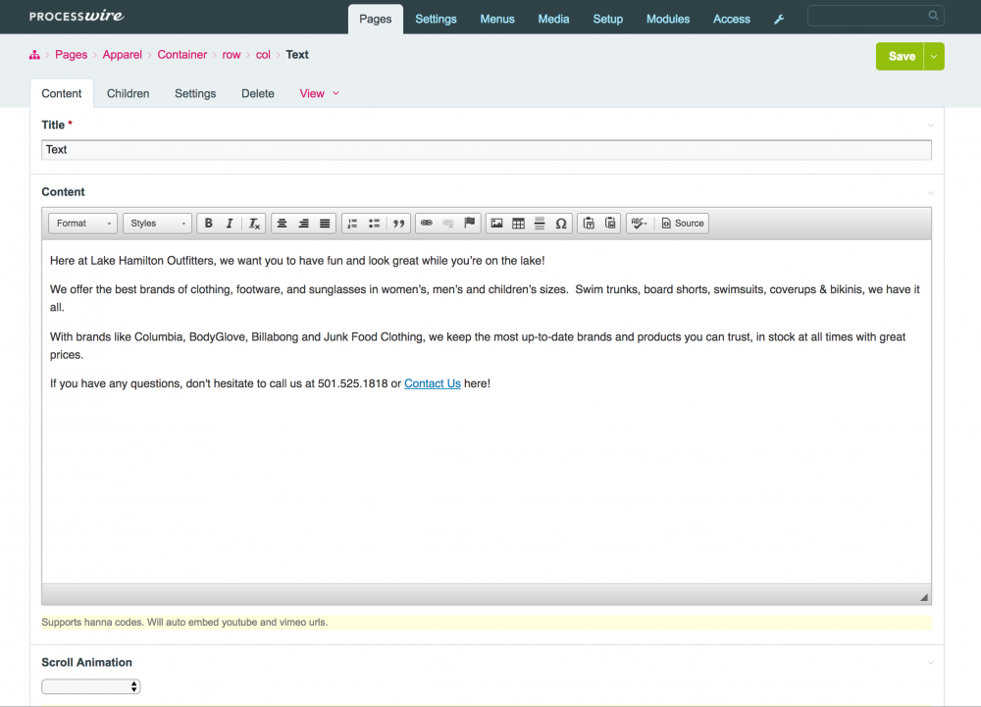
Task: Open the Scroll Animation selector
Action: pos(90,685)
